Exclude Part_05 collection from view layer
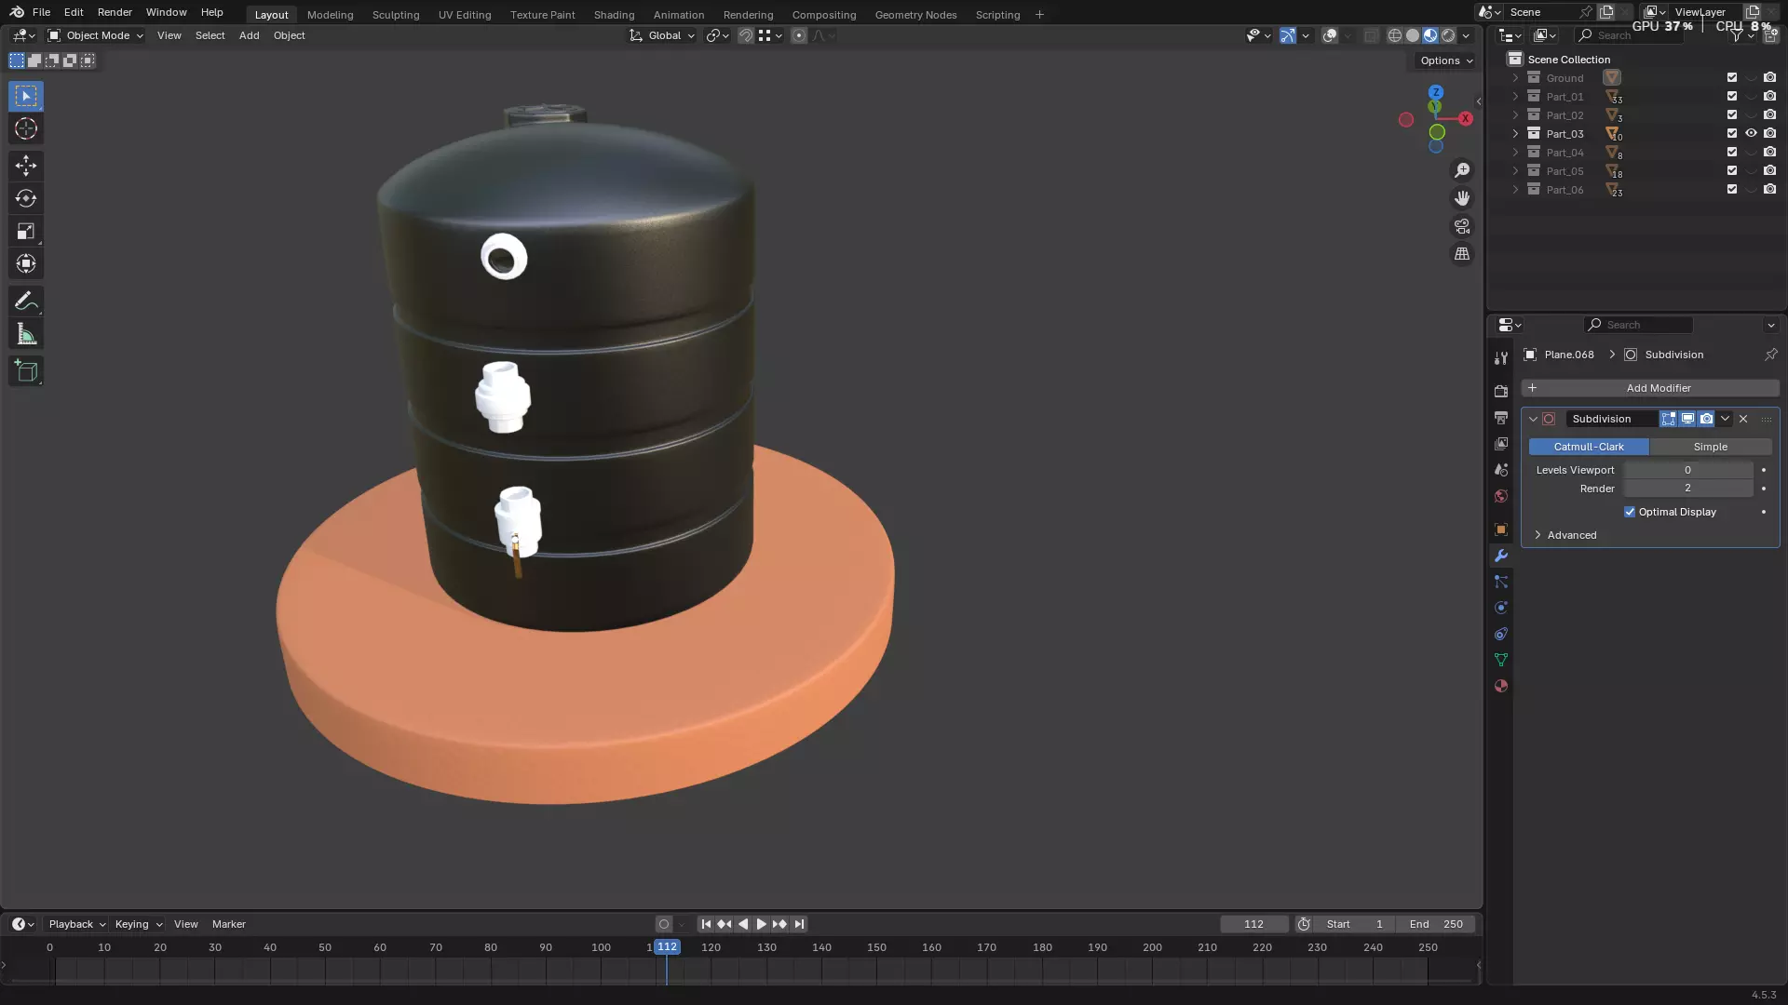1788x1005 pixels. tap(1732, 170)
